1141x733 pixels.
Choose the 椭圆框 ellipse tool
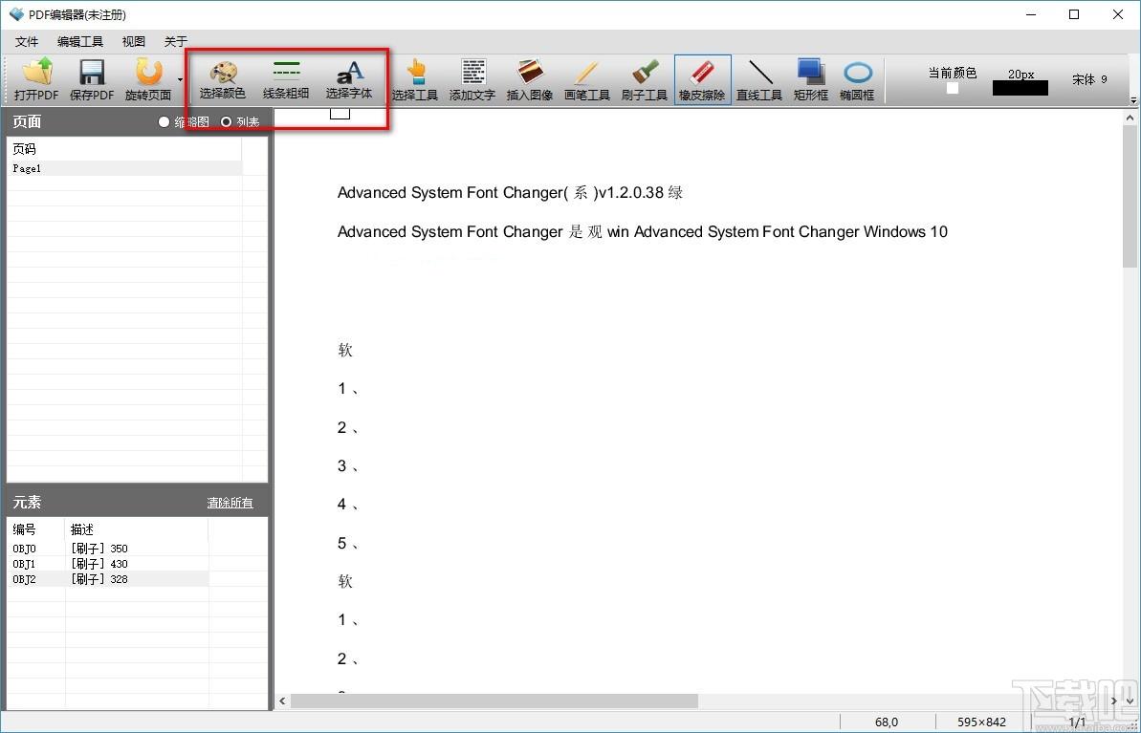point(857,80)
